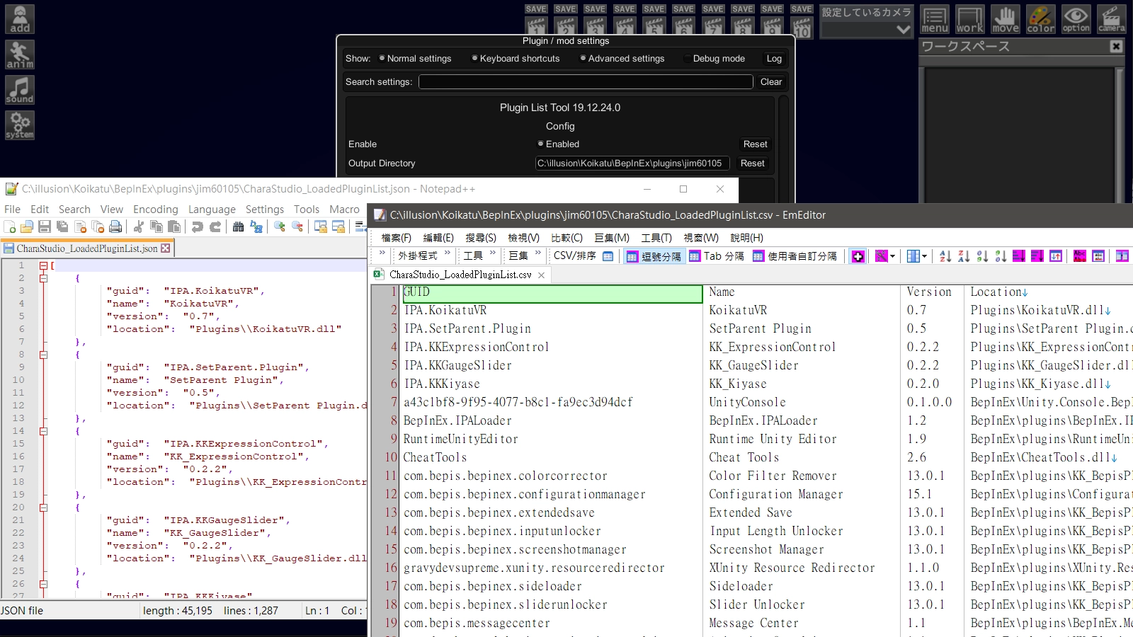
Task: Collapse the fold marker on JSON line 2
Action: pyautogui.click(x=43, y=278)
